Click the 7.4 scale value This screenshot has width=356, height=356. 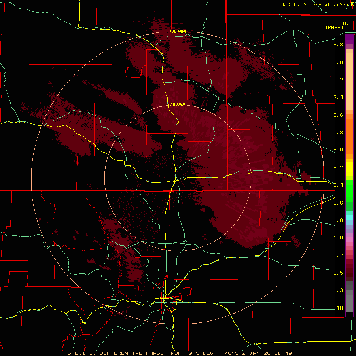pyautogui.click(x=338, y=97)
